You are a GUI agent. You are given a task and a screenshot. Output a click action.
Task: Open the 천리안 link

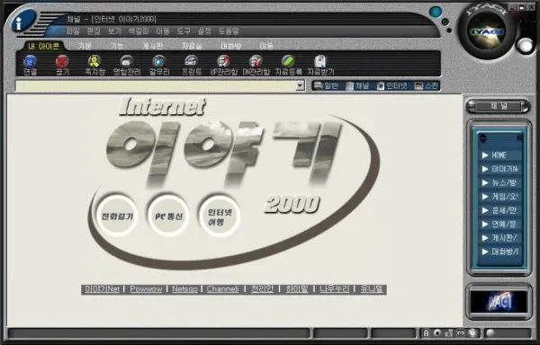(x=262, y=289)
